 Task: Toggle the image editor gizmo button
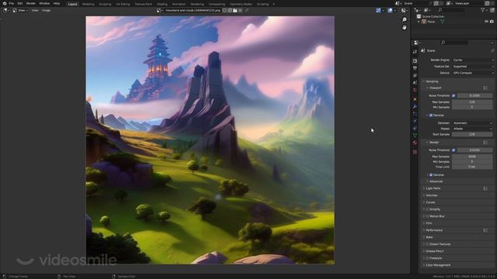[378, 10]
